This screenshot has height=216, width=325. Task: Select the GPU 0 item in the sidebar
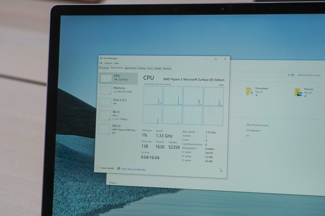[117, 130]
